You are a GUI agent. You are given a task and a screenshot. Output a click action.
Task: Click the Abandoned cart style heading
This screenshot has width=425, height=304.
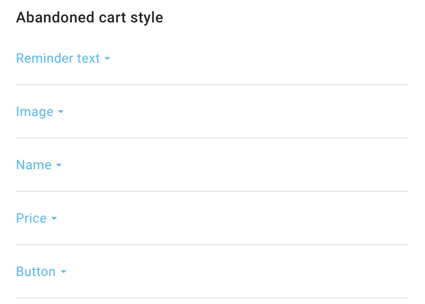(x=90, y=18)
